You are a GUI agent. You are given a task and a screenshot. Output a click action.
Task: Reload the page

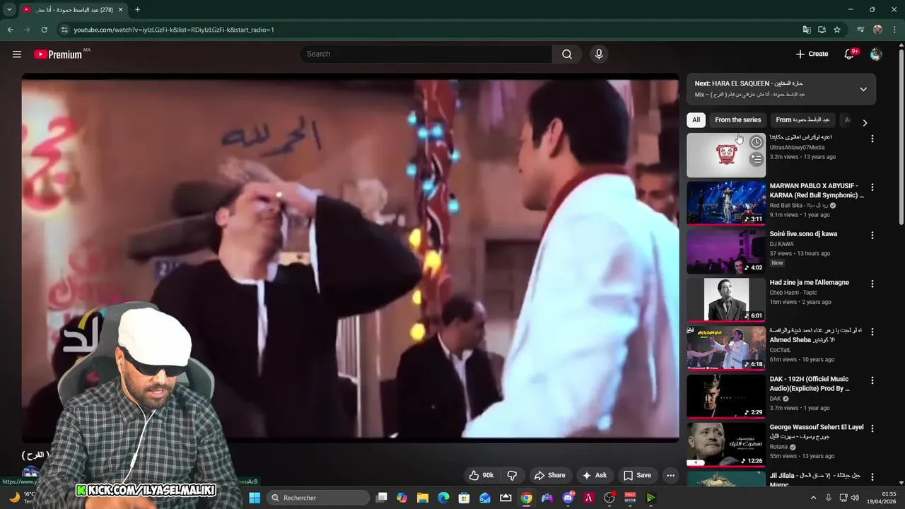(x=44, y=30)
